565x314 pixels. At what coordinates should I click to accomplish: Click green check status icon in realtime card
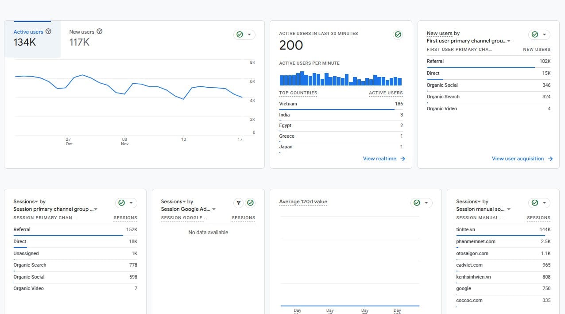click(x=398, y=35)
